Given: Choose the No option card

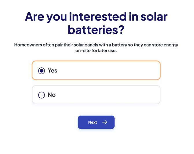Looking at the screenshot, I should pos(96,95).
